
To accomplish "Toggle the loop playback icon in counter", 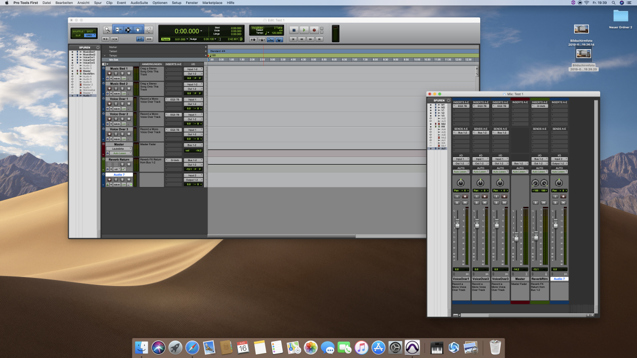I will tap(241, 39).
